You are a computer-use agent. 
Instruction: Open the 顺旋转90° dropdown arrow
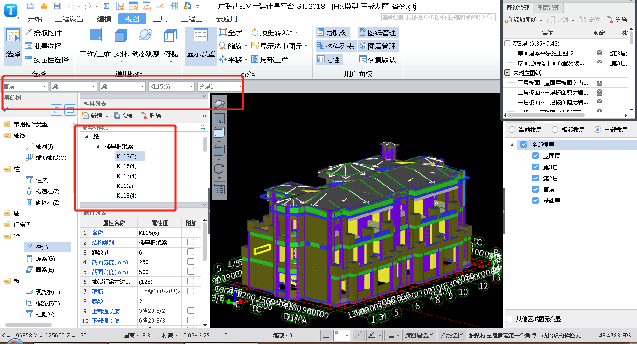(x=297, y=33)
